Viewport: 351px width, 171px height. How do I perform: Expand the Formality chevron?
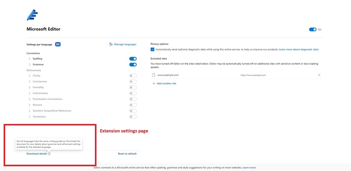pyautogui.click(x=29, y=87)
